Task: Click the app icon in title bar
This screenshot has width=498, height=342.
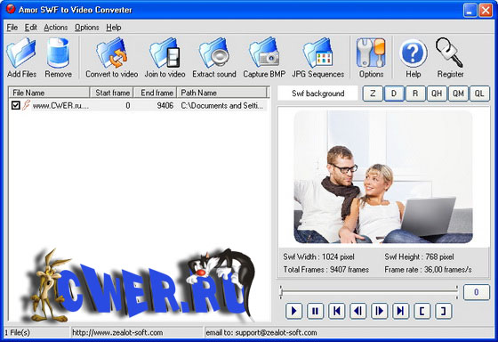Action: [x=11, y=10]
